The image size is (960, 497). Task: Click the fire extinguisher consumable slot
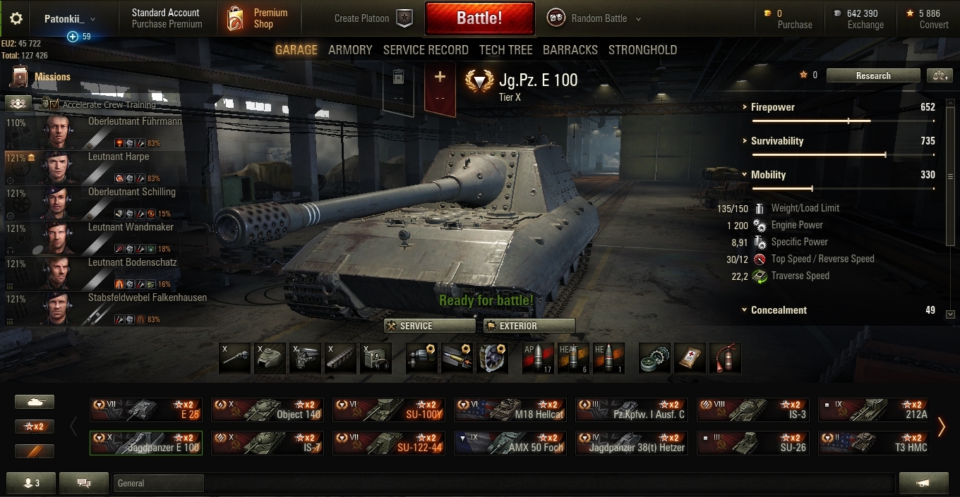[725, 358]
